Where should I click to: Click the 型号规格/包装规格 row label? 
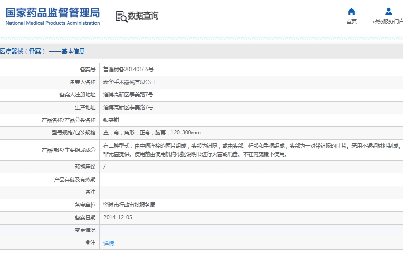[74, 132]
